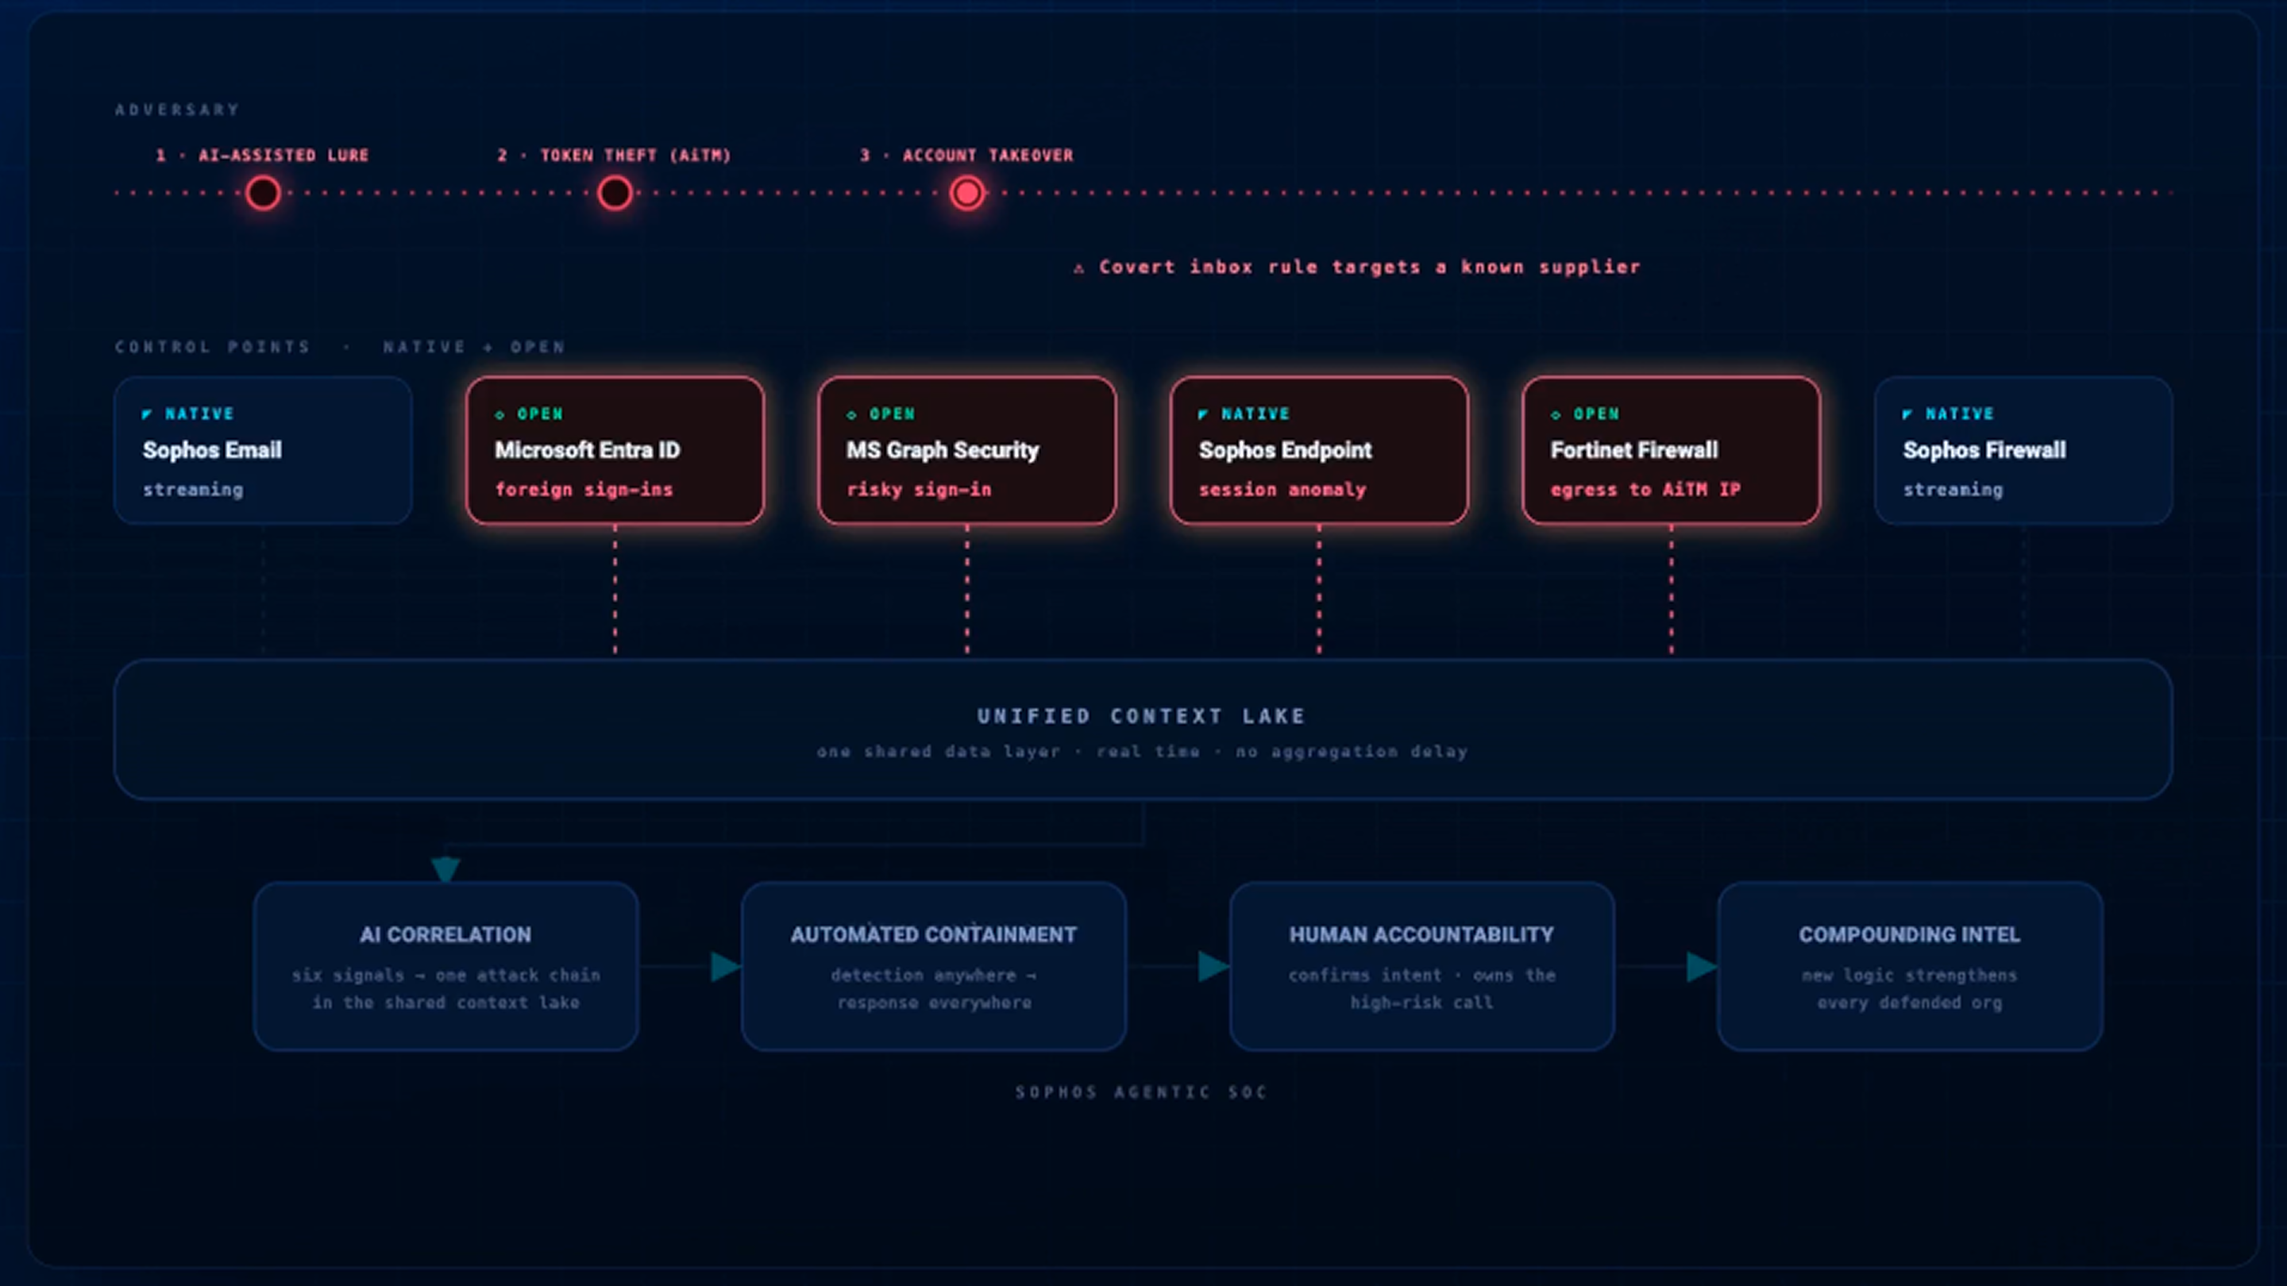Click the '3 · ACCOUNT TAKEOVER' label
Image resolution: width=2287 pixels, height=1286 pixels.
[x=966, y=156]
